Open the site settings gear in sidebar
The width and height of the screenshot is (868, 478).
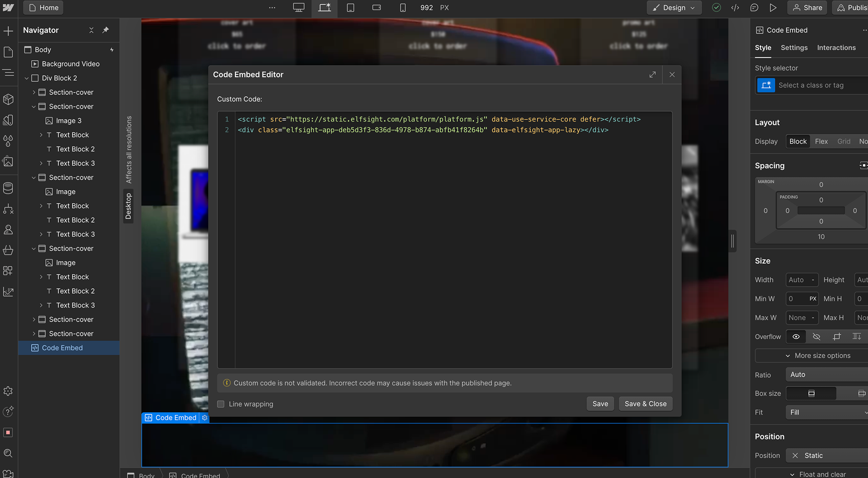(8, 391)
